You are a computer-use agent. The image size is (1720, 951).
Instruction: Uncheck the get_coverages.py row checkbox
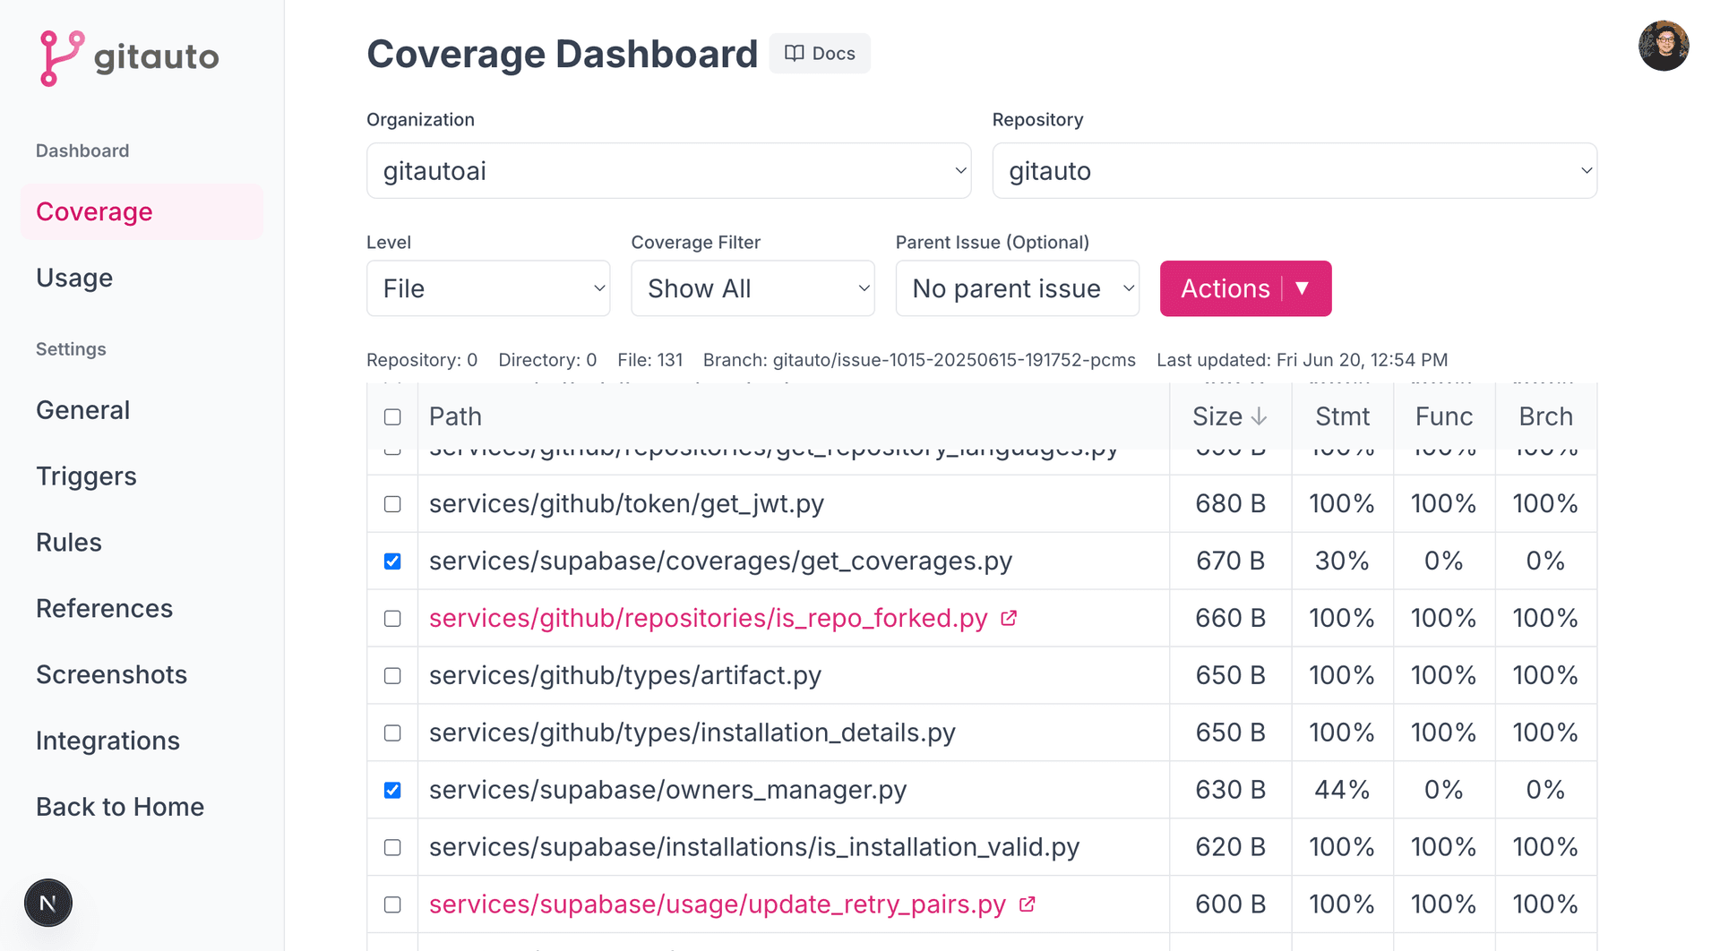coord(392,561)
